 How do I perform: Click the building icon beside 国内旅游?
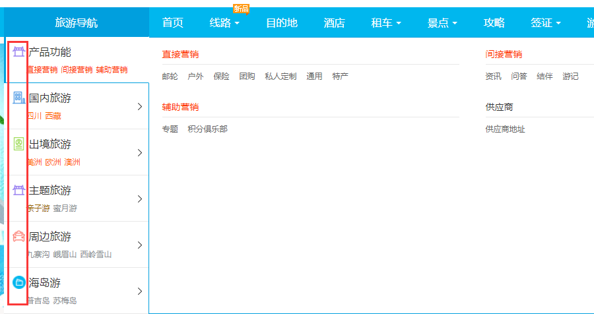click(x=19, y=98)
